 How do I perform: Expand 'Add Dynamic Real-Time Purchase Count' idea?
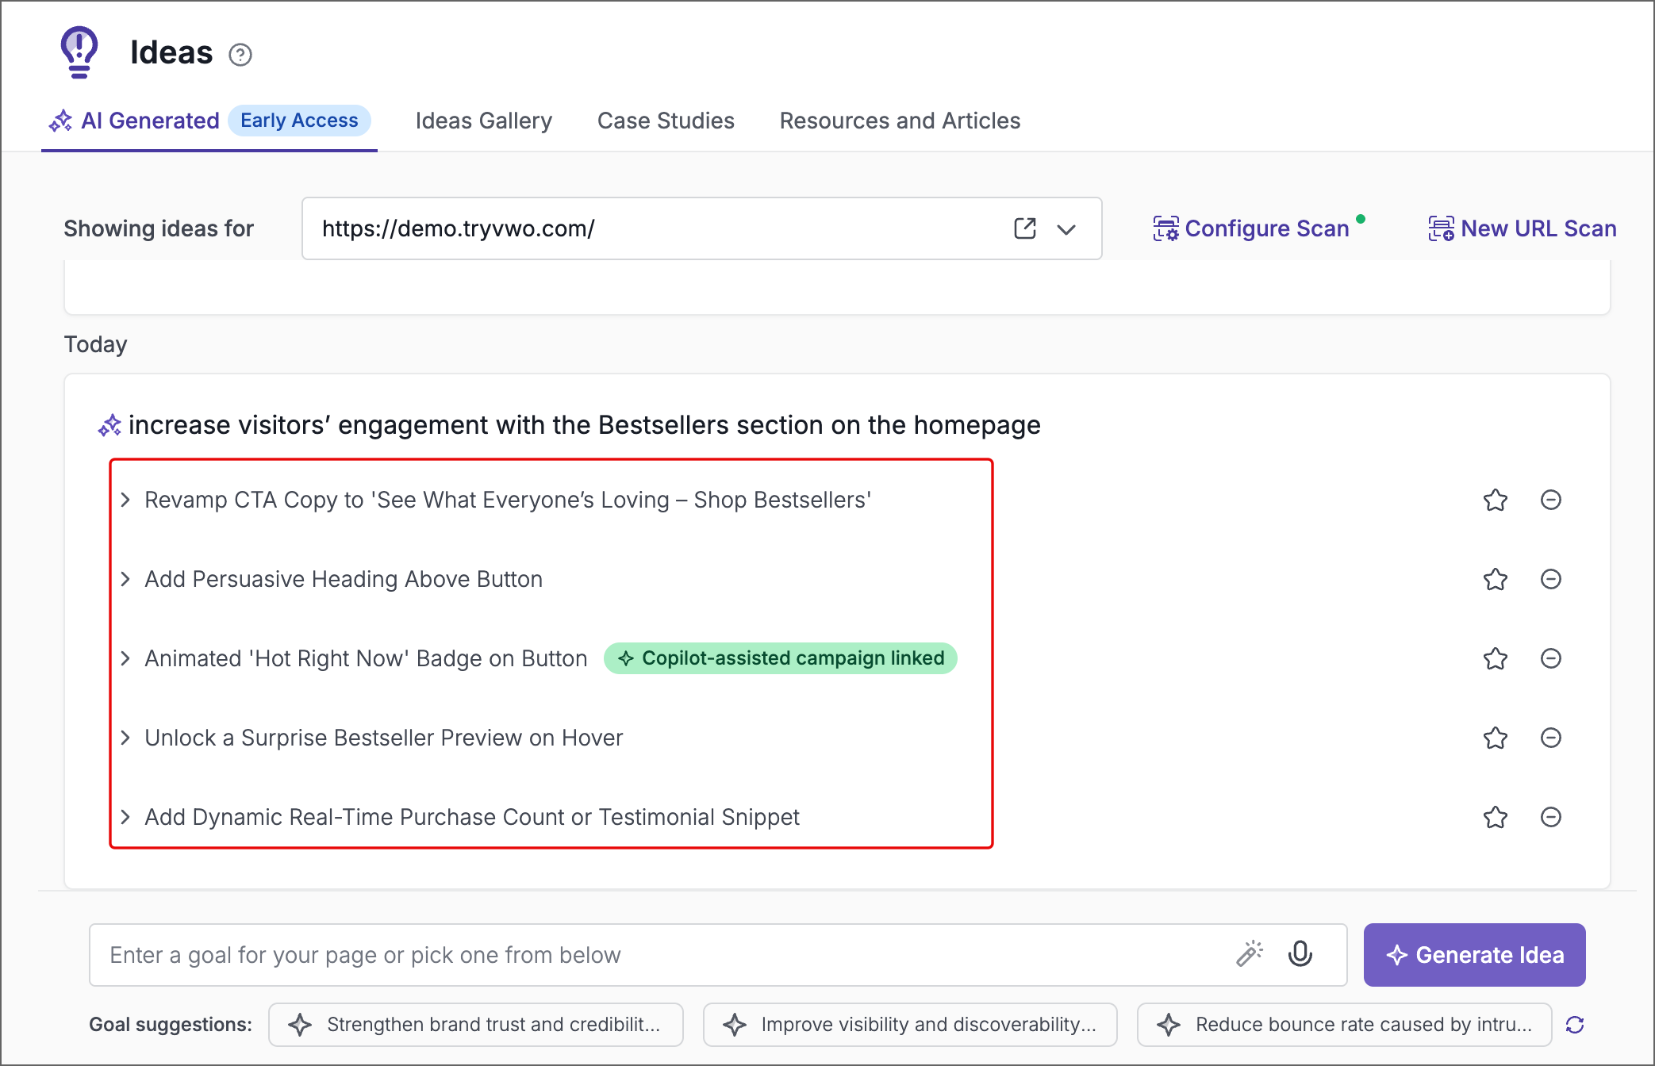pos(125,817)
